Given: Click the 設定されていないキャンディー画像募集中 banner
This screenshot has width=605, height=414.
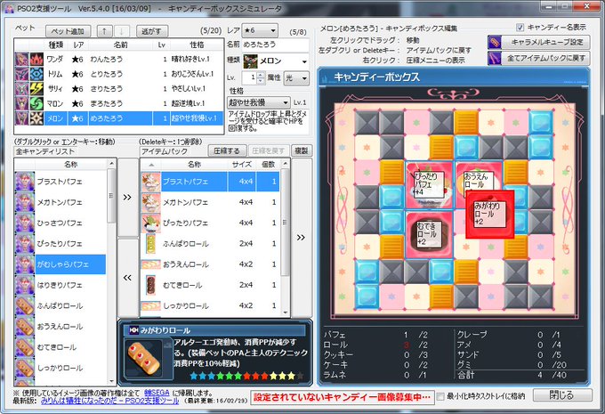Looking at the screenshot, I should click(x=342, y=397).
